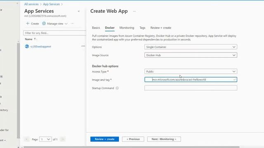The height and width of the screenshot is (148, 264).
Task: Click the left sidebar vertical scrollbar
Action: click(x=18, y=90)
